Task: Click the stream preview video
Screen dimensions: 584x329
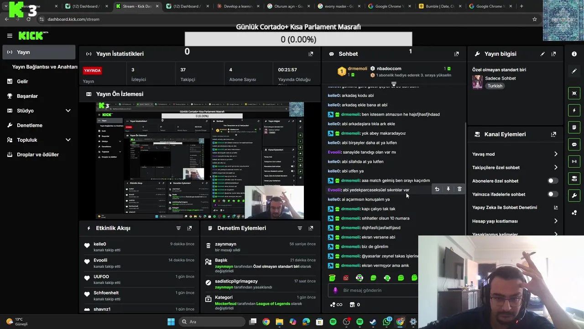Action: (x=200, y=161)
